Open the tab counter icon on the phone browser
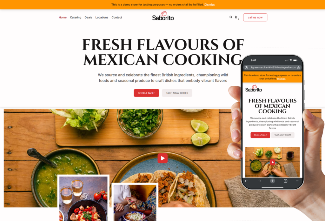The height and width of the screenshot is (221, 325). (x=285, y=181)
